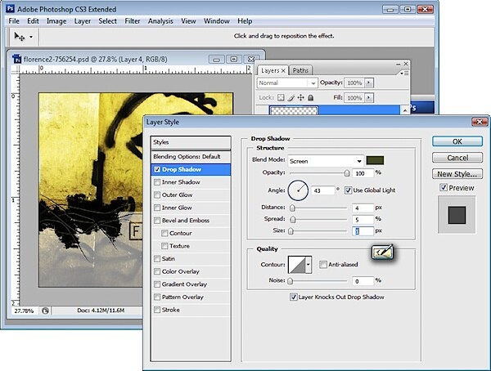The height and width of the screenshot is (371, 491).
Task: Enable the Outer Glow checkbox
Action: click(157, 194)
